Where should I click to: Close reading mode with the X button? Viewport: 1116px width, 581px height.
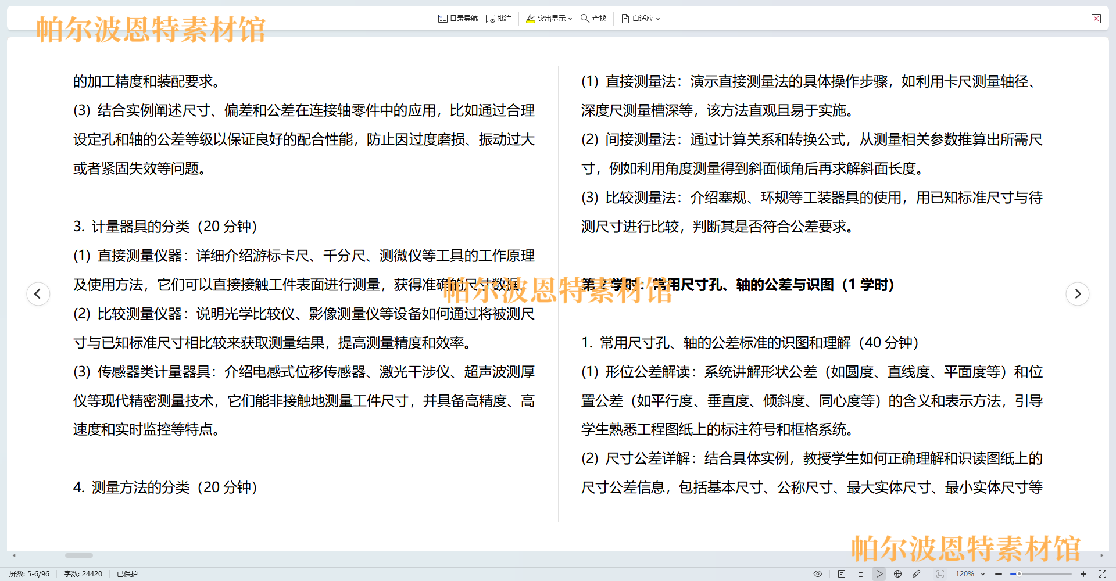click(x=1096, y=19)
